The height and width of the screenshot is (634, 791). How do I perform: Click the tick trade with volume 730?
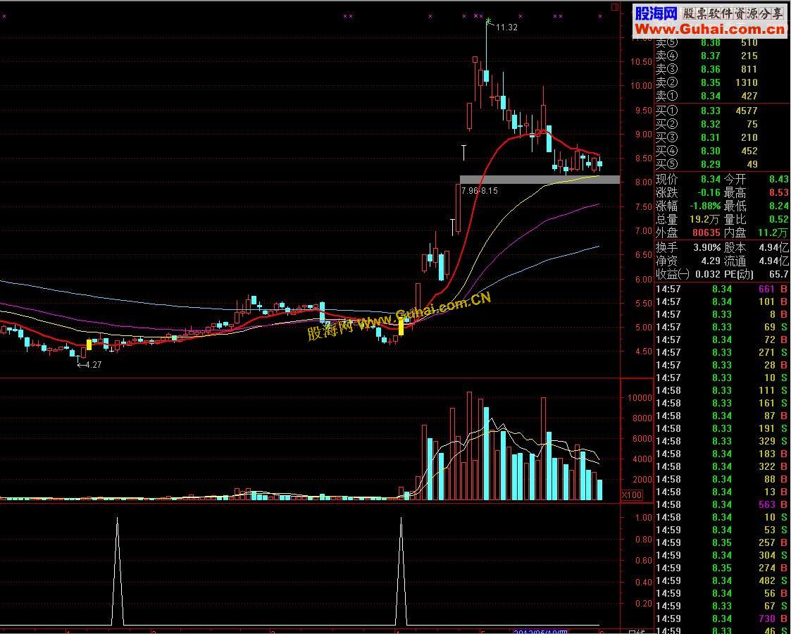tap(721, 619)
